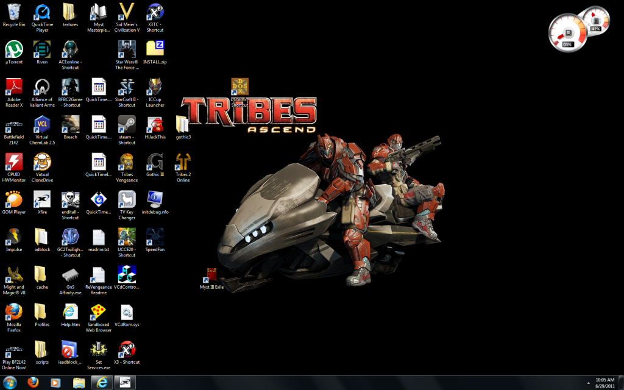The height and width of the screenshot is (390, 624).
Task: Open the taskbar clock and date
Action: (605, 383)
